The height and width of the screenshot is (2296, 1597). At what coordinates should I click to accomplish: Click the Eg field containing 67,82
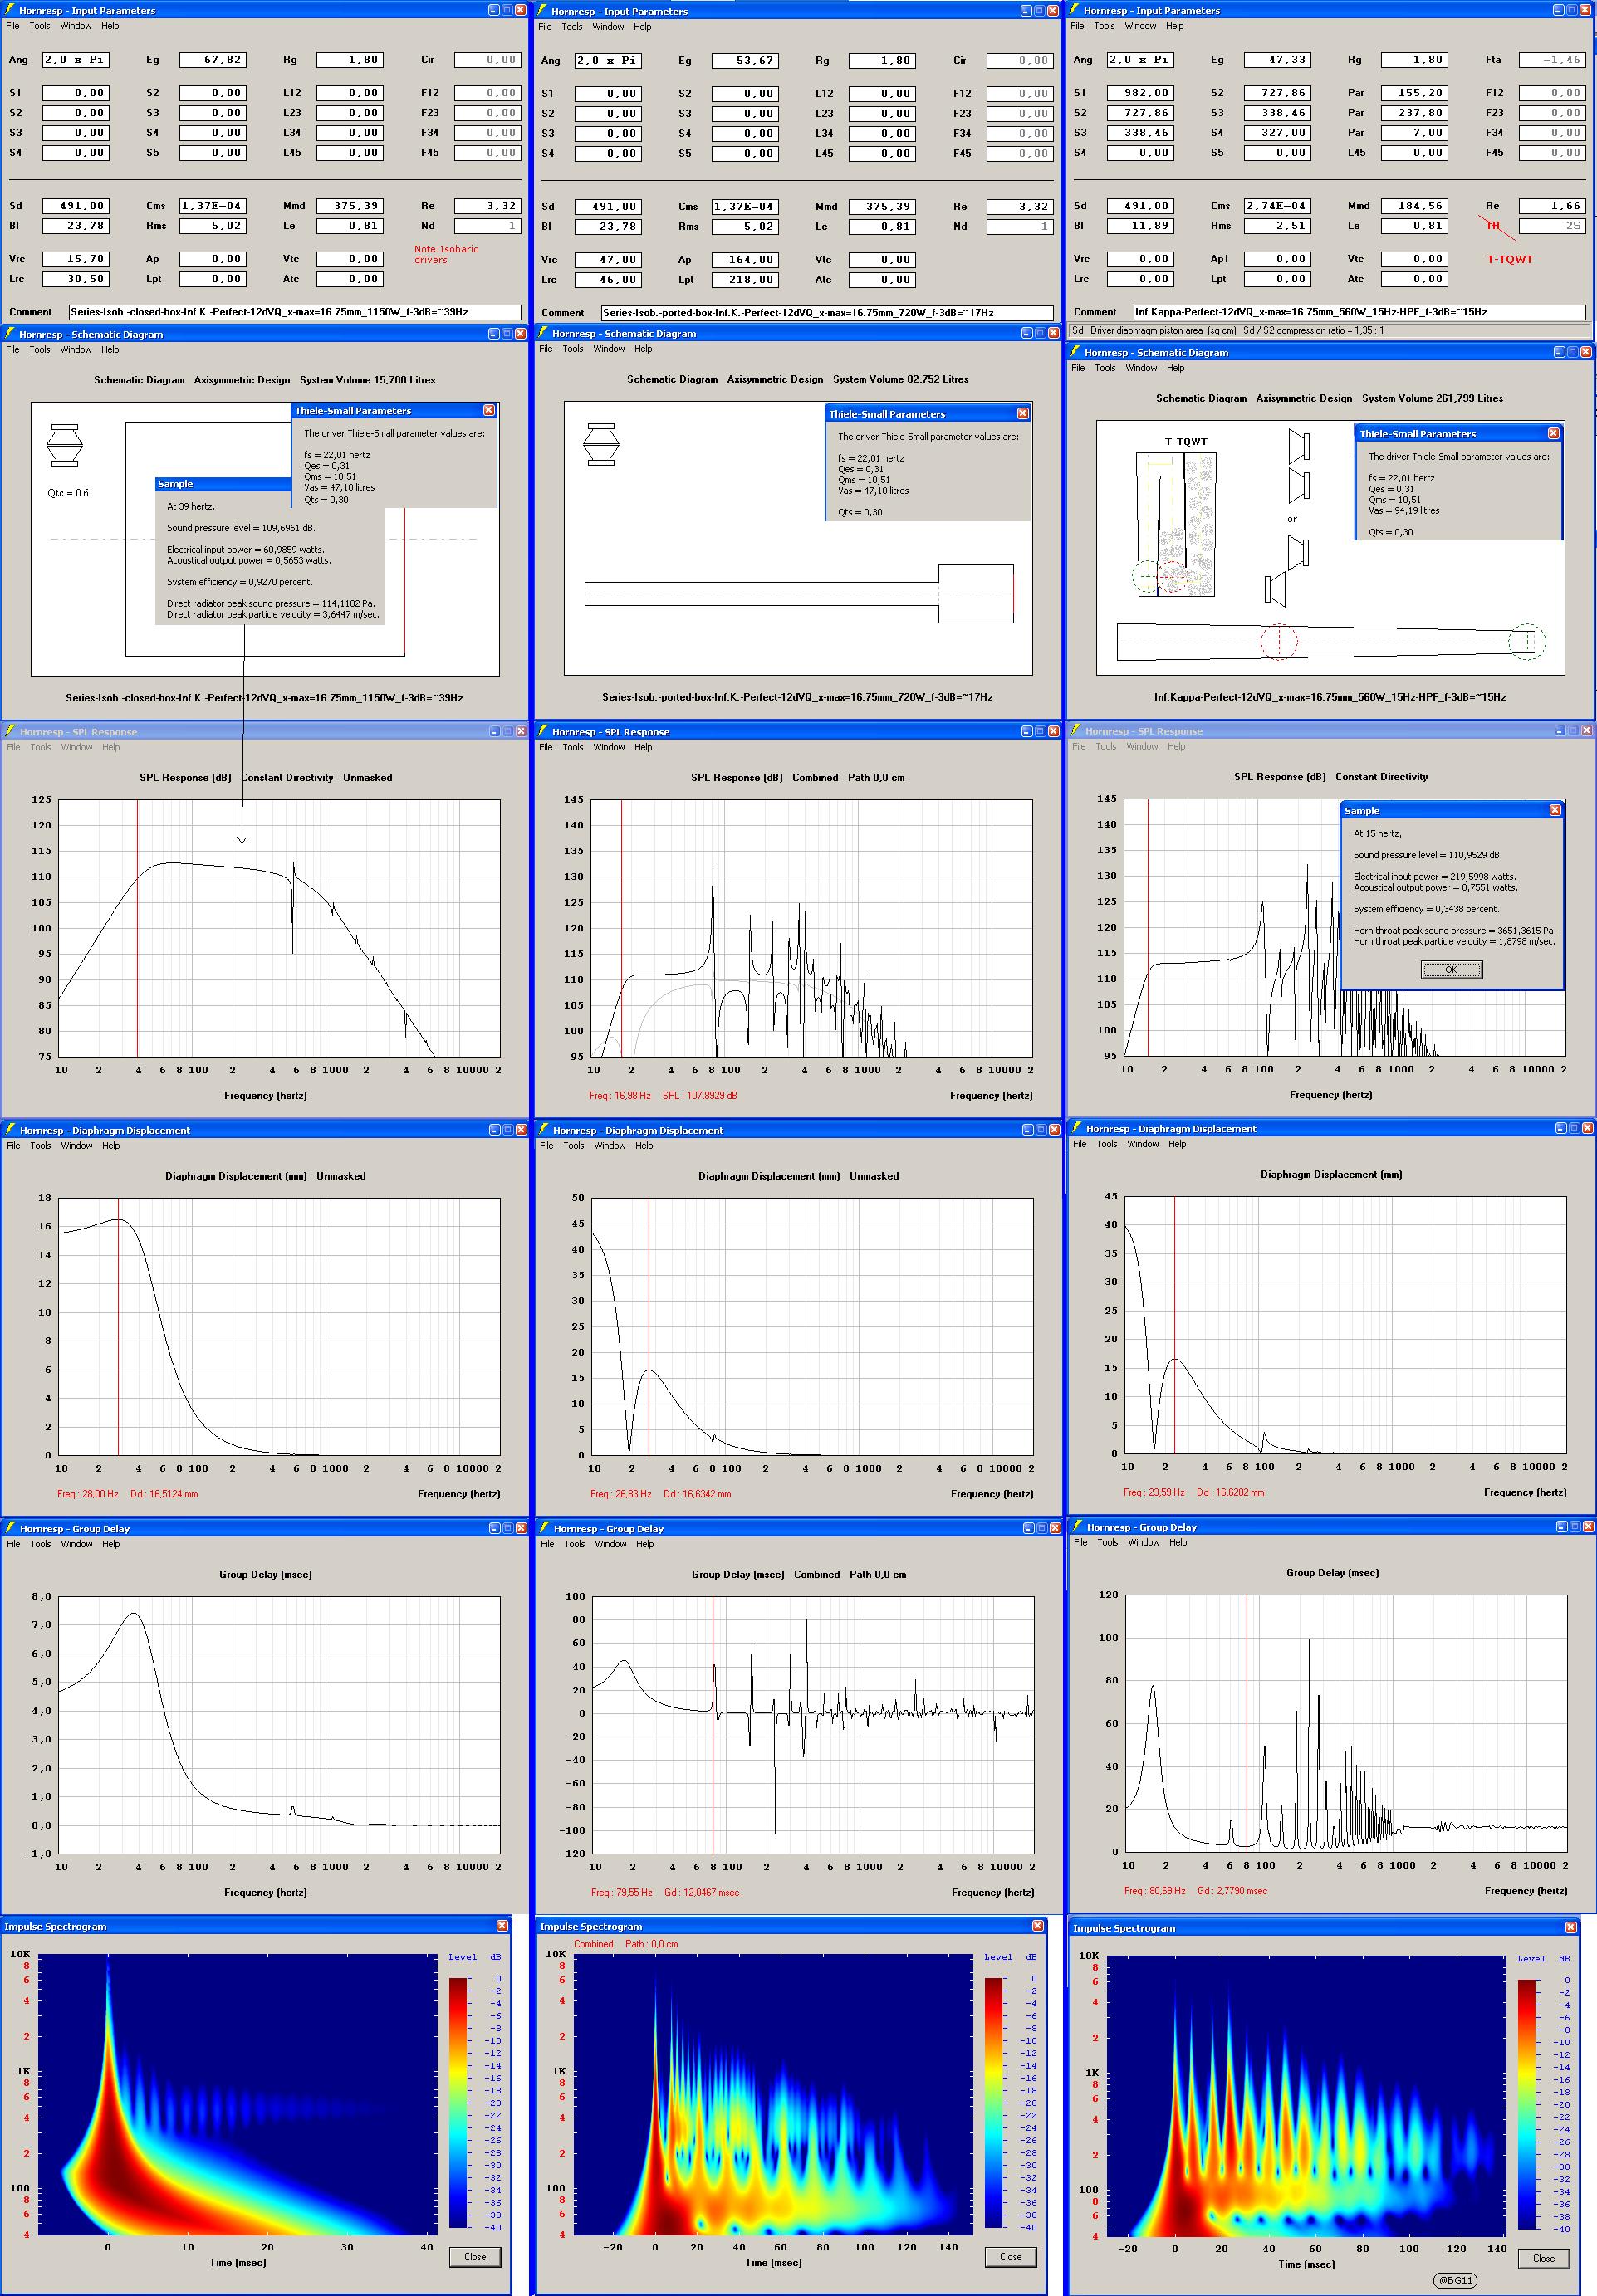point(213,60)
